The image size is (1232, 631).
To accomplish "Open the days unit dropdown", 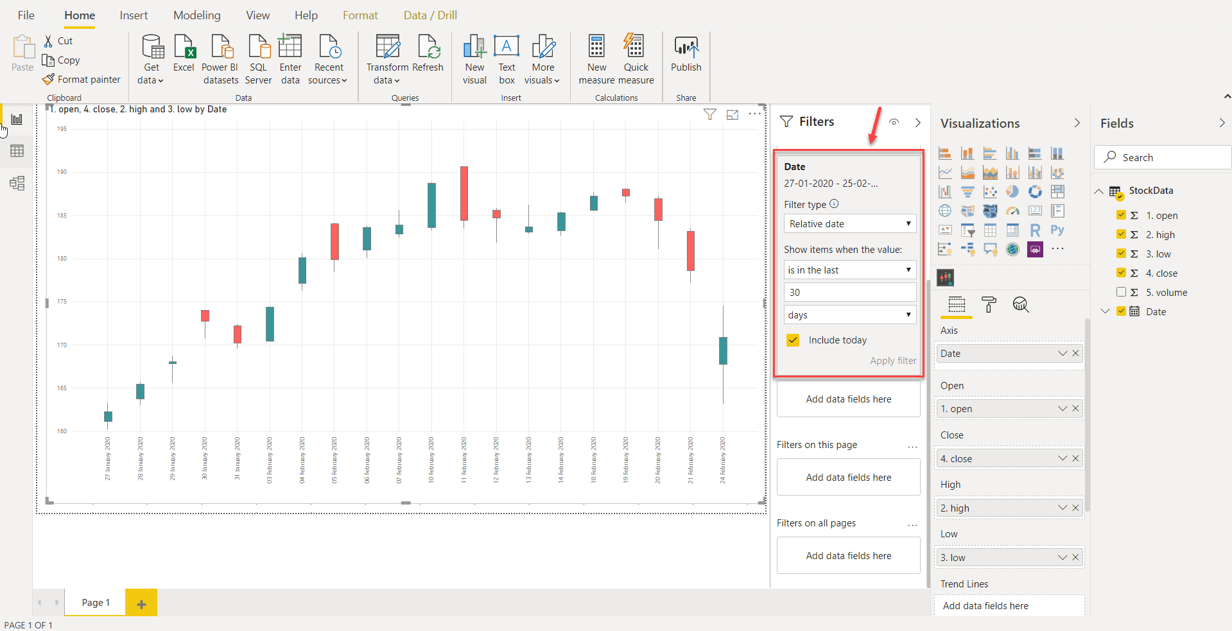I will tap(849, 315).
